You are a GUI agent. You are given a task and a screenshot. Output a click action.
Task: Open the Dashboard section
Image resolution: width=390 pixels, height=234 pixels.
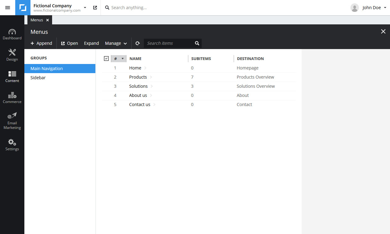point(12,34)
